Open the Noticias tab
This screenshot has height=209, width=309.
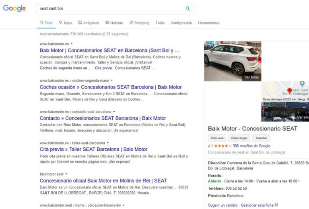point(114,23)
